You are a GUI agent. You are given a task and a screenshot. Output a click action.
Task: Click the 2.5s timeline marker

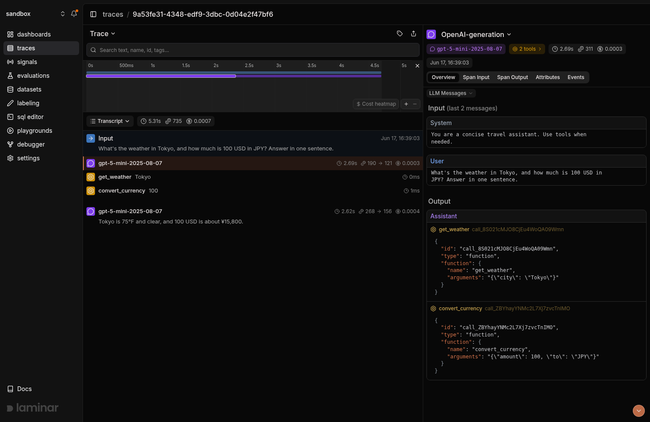[249, 65]
